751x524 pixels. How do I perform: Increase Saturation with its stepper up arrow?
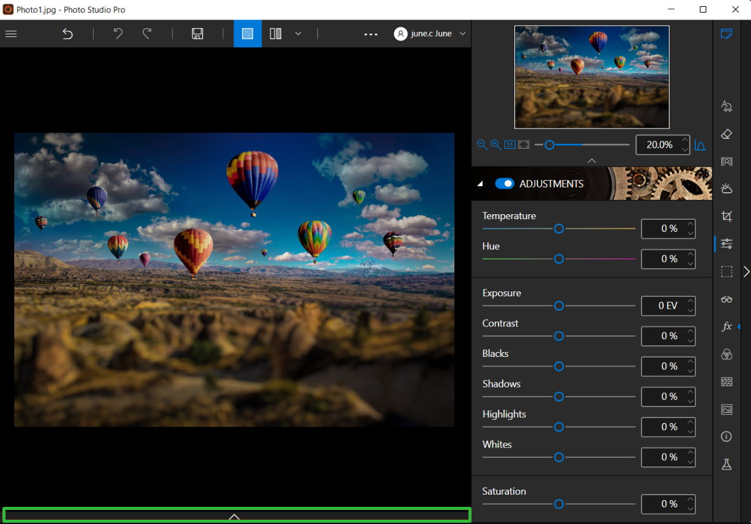pos(690,499)
